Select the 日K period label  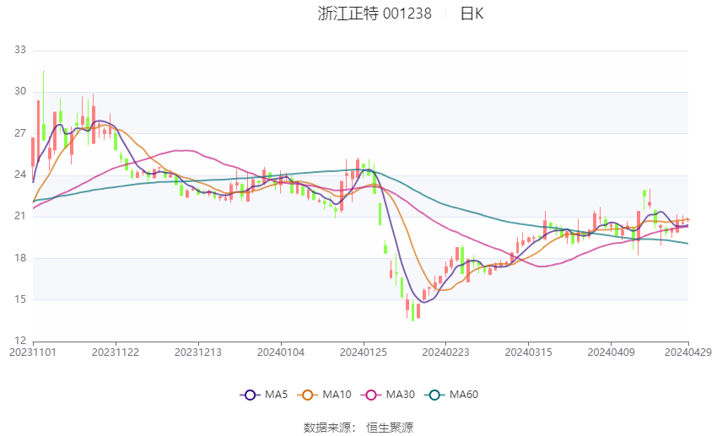[x=472, y=13]
